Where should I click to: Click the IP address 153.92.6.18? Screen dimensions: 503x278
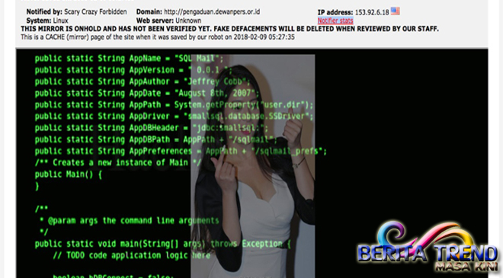(372, 12)
